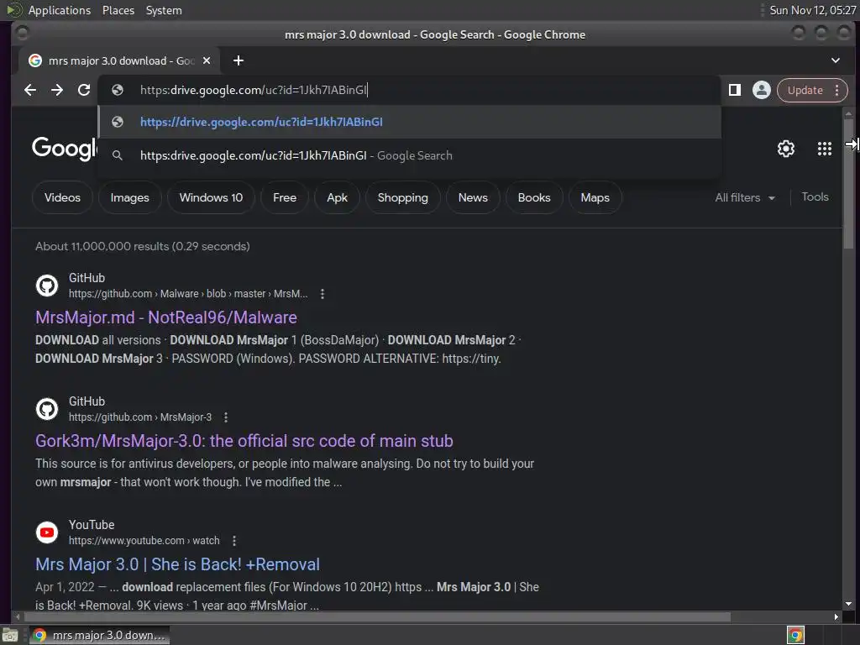Open options menu for MrsMajor-3 result
Image resolution: width=860 pixels, height=645 pixels.
pyautogui.click(x=226, y=417)
